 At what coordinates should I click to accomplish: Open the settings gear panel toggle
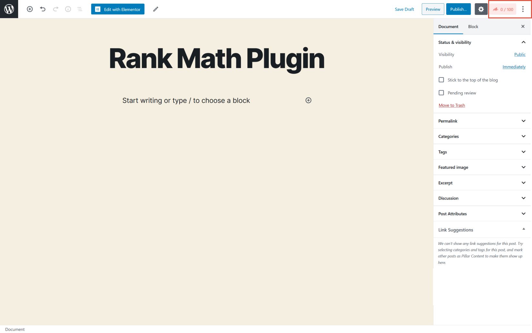[x=481, y=9]
